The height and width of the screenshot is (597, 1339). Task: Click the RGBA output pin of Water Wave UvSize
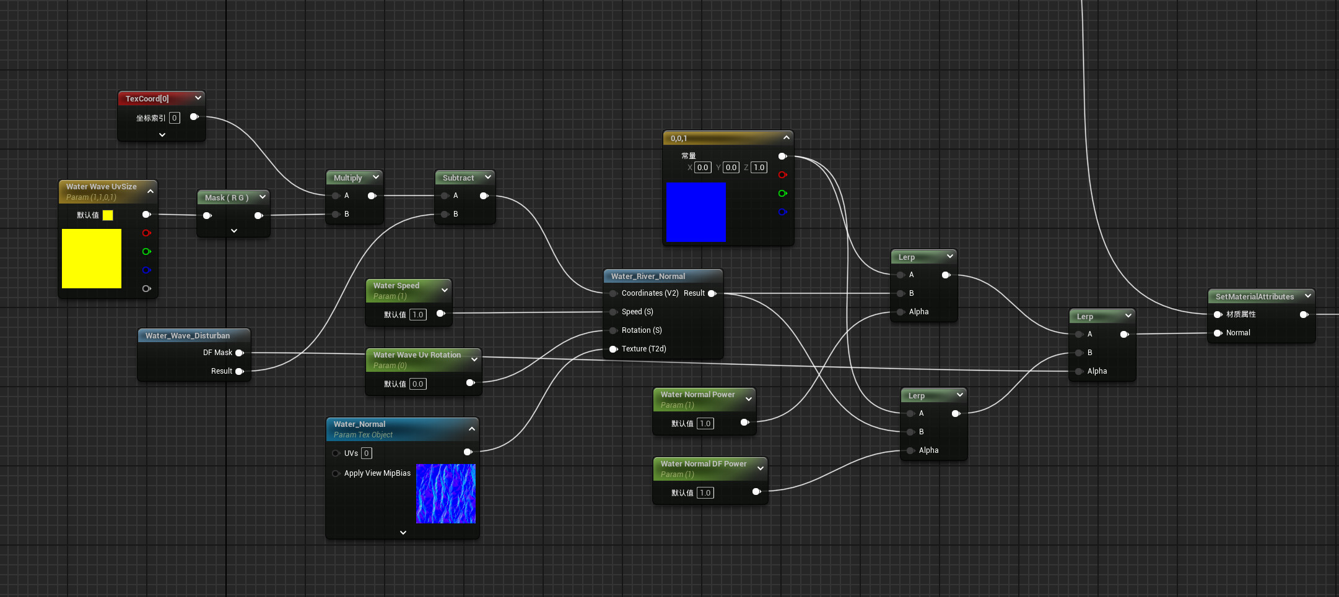point(147,215)
